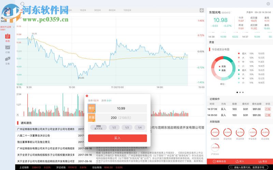This screenshot has height=170, width=273.
Task: Open the +0.75% related index gauge
Action: coord(240,132)
